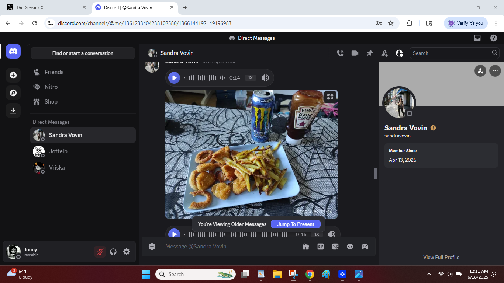Select Vriska conversation

pos(83,168)
